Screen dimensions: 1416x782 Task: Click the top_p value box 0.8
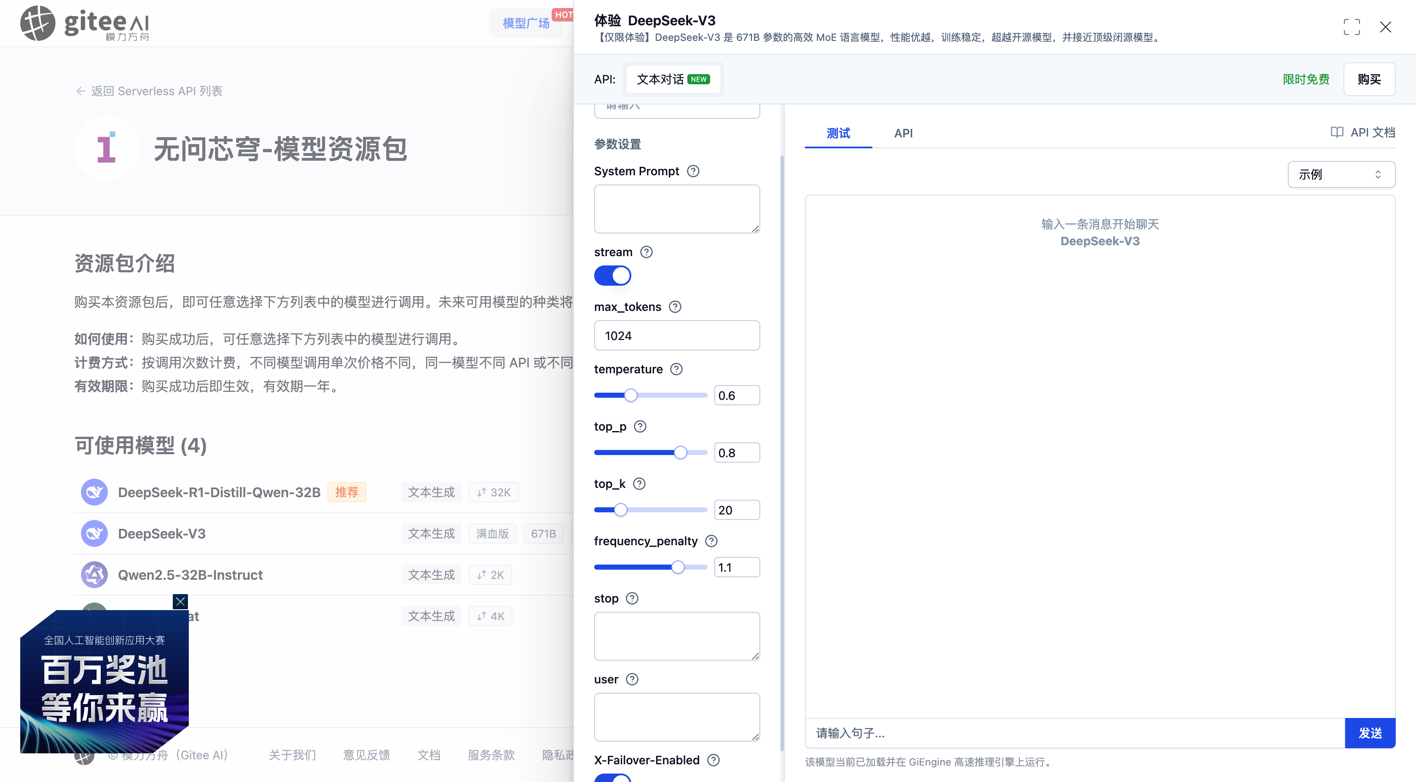coord(737,452)
